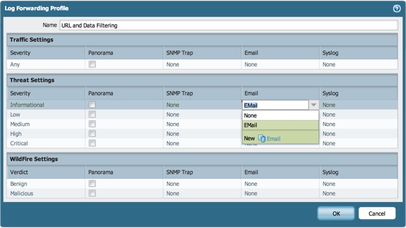Open the help icon in the title bar
The width and height of the screenshot is (406, 228).
396,8
